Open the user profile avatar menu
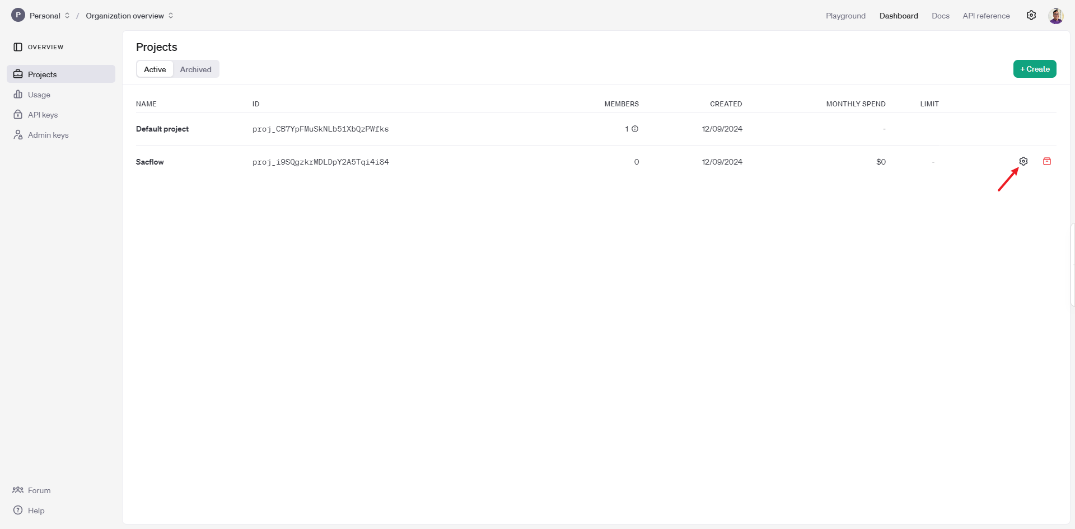Image resolution: width=1075 pixels, height=529 pixels. point(1055,16)
